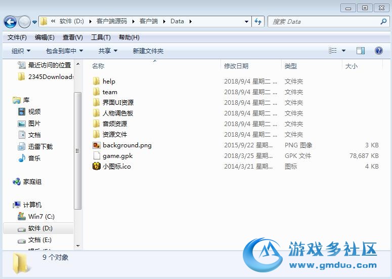Click 客户端源码 in the address breadcrumb
This screenshot has height=279, width=392.
click(112, 21)
